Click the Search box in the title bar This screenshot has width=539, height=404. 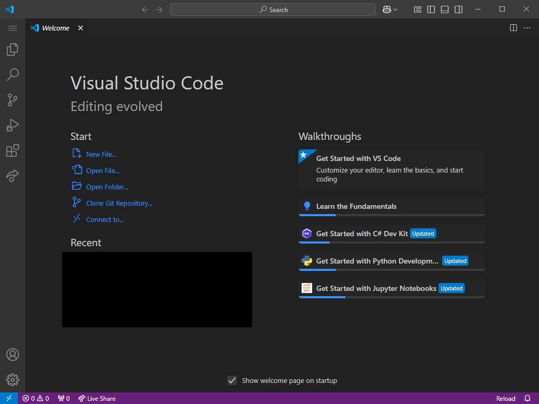(273, 9)
